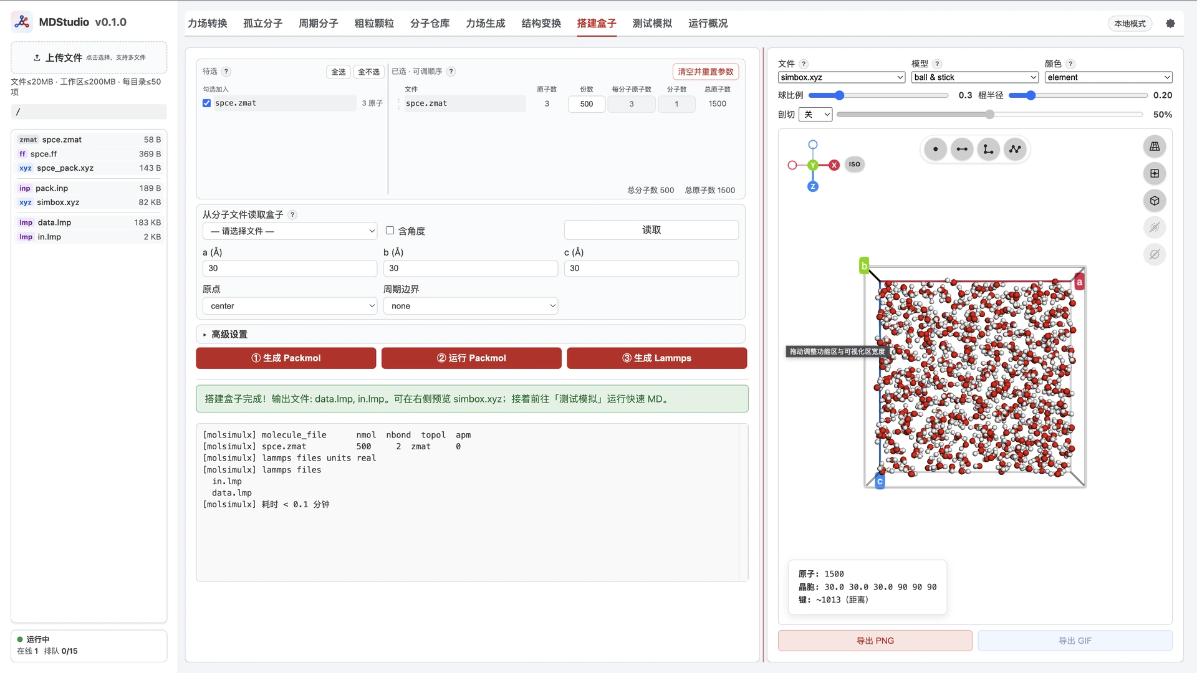Click the 剖切 percentage slider handle
The width and height of the screenshot is (1197, 673).
[989, 115]
